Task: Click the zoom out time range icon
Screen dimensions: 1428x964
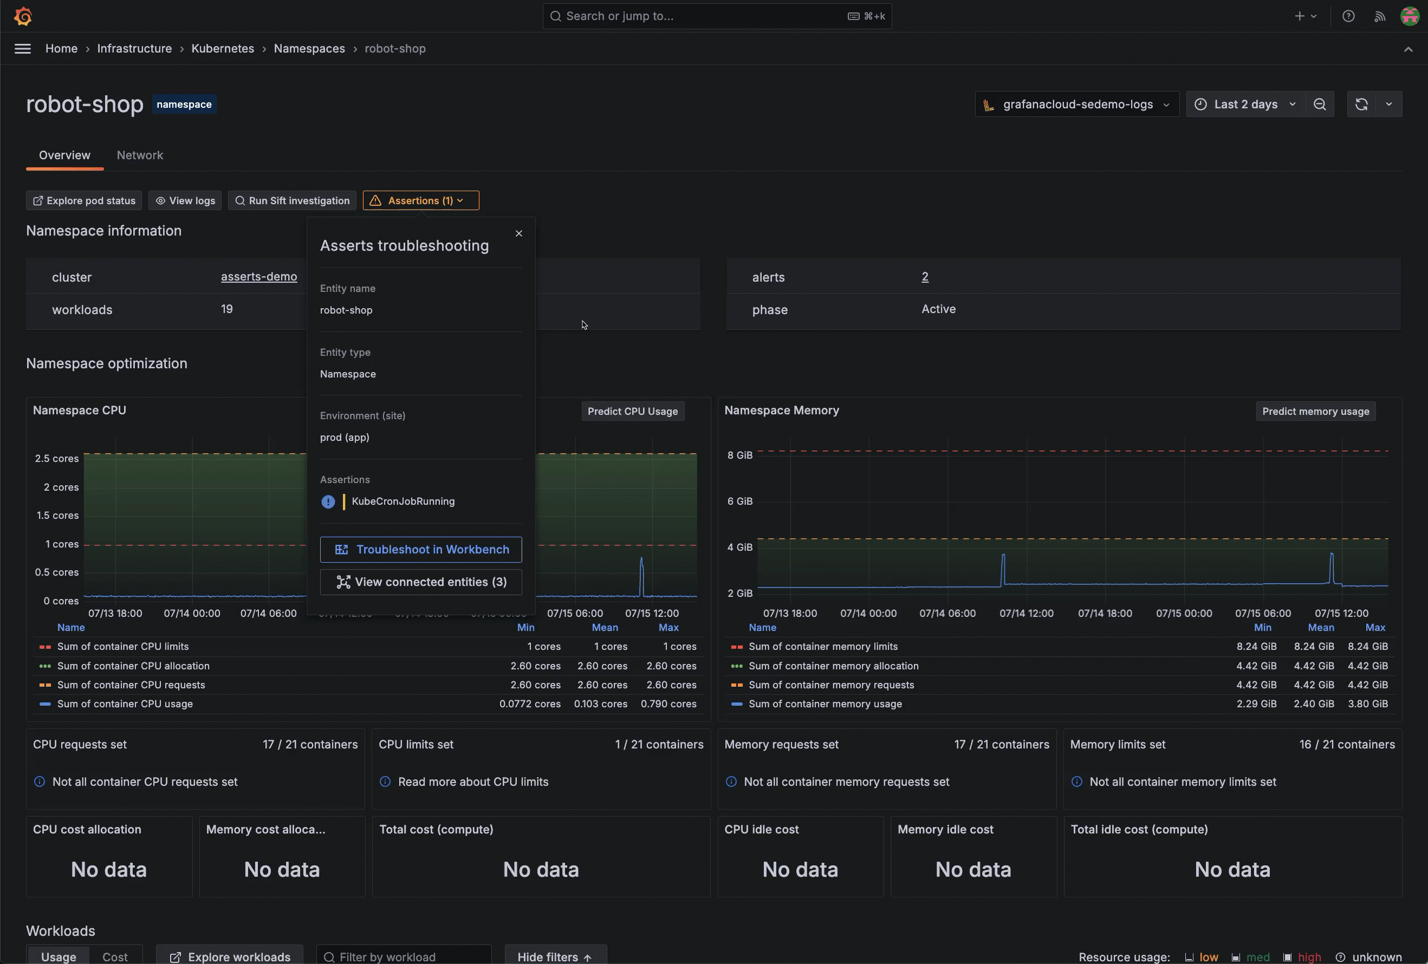Action: pyautogui.click(x=1319, y=105)
